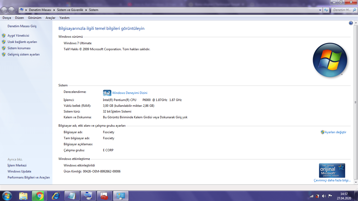The image size is (358, 201).
Task: Open the Windows Start menu orb
Action: point(7,196)
